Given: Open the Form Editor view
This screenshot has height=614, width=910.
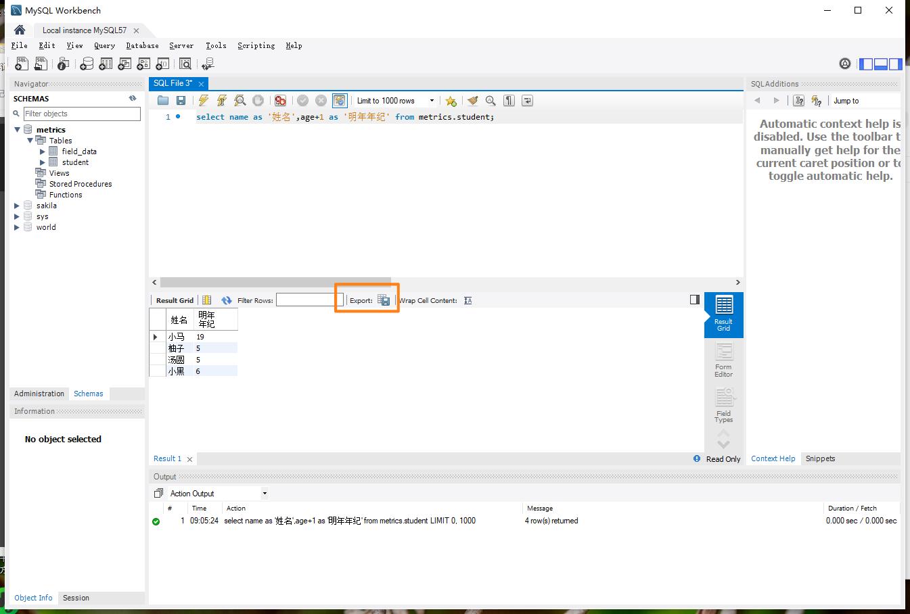Looking at the screenshot, I should click(723, 359).
